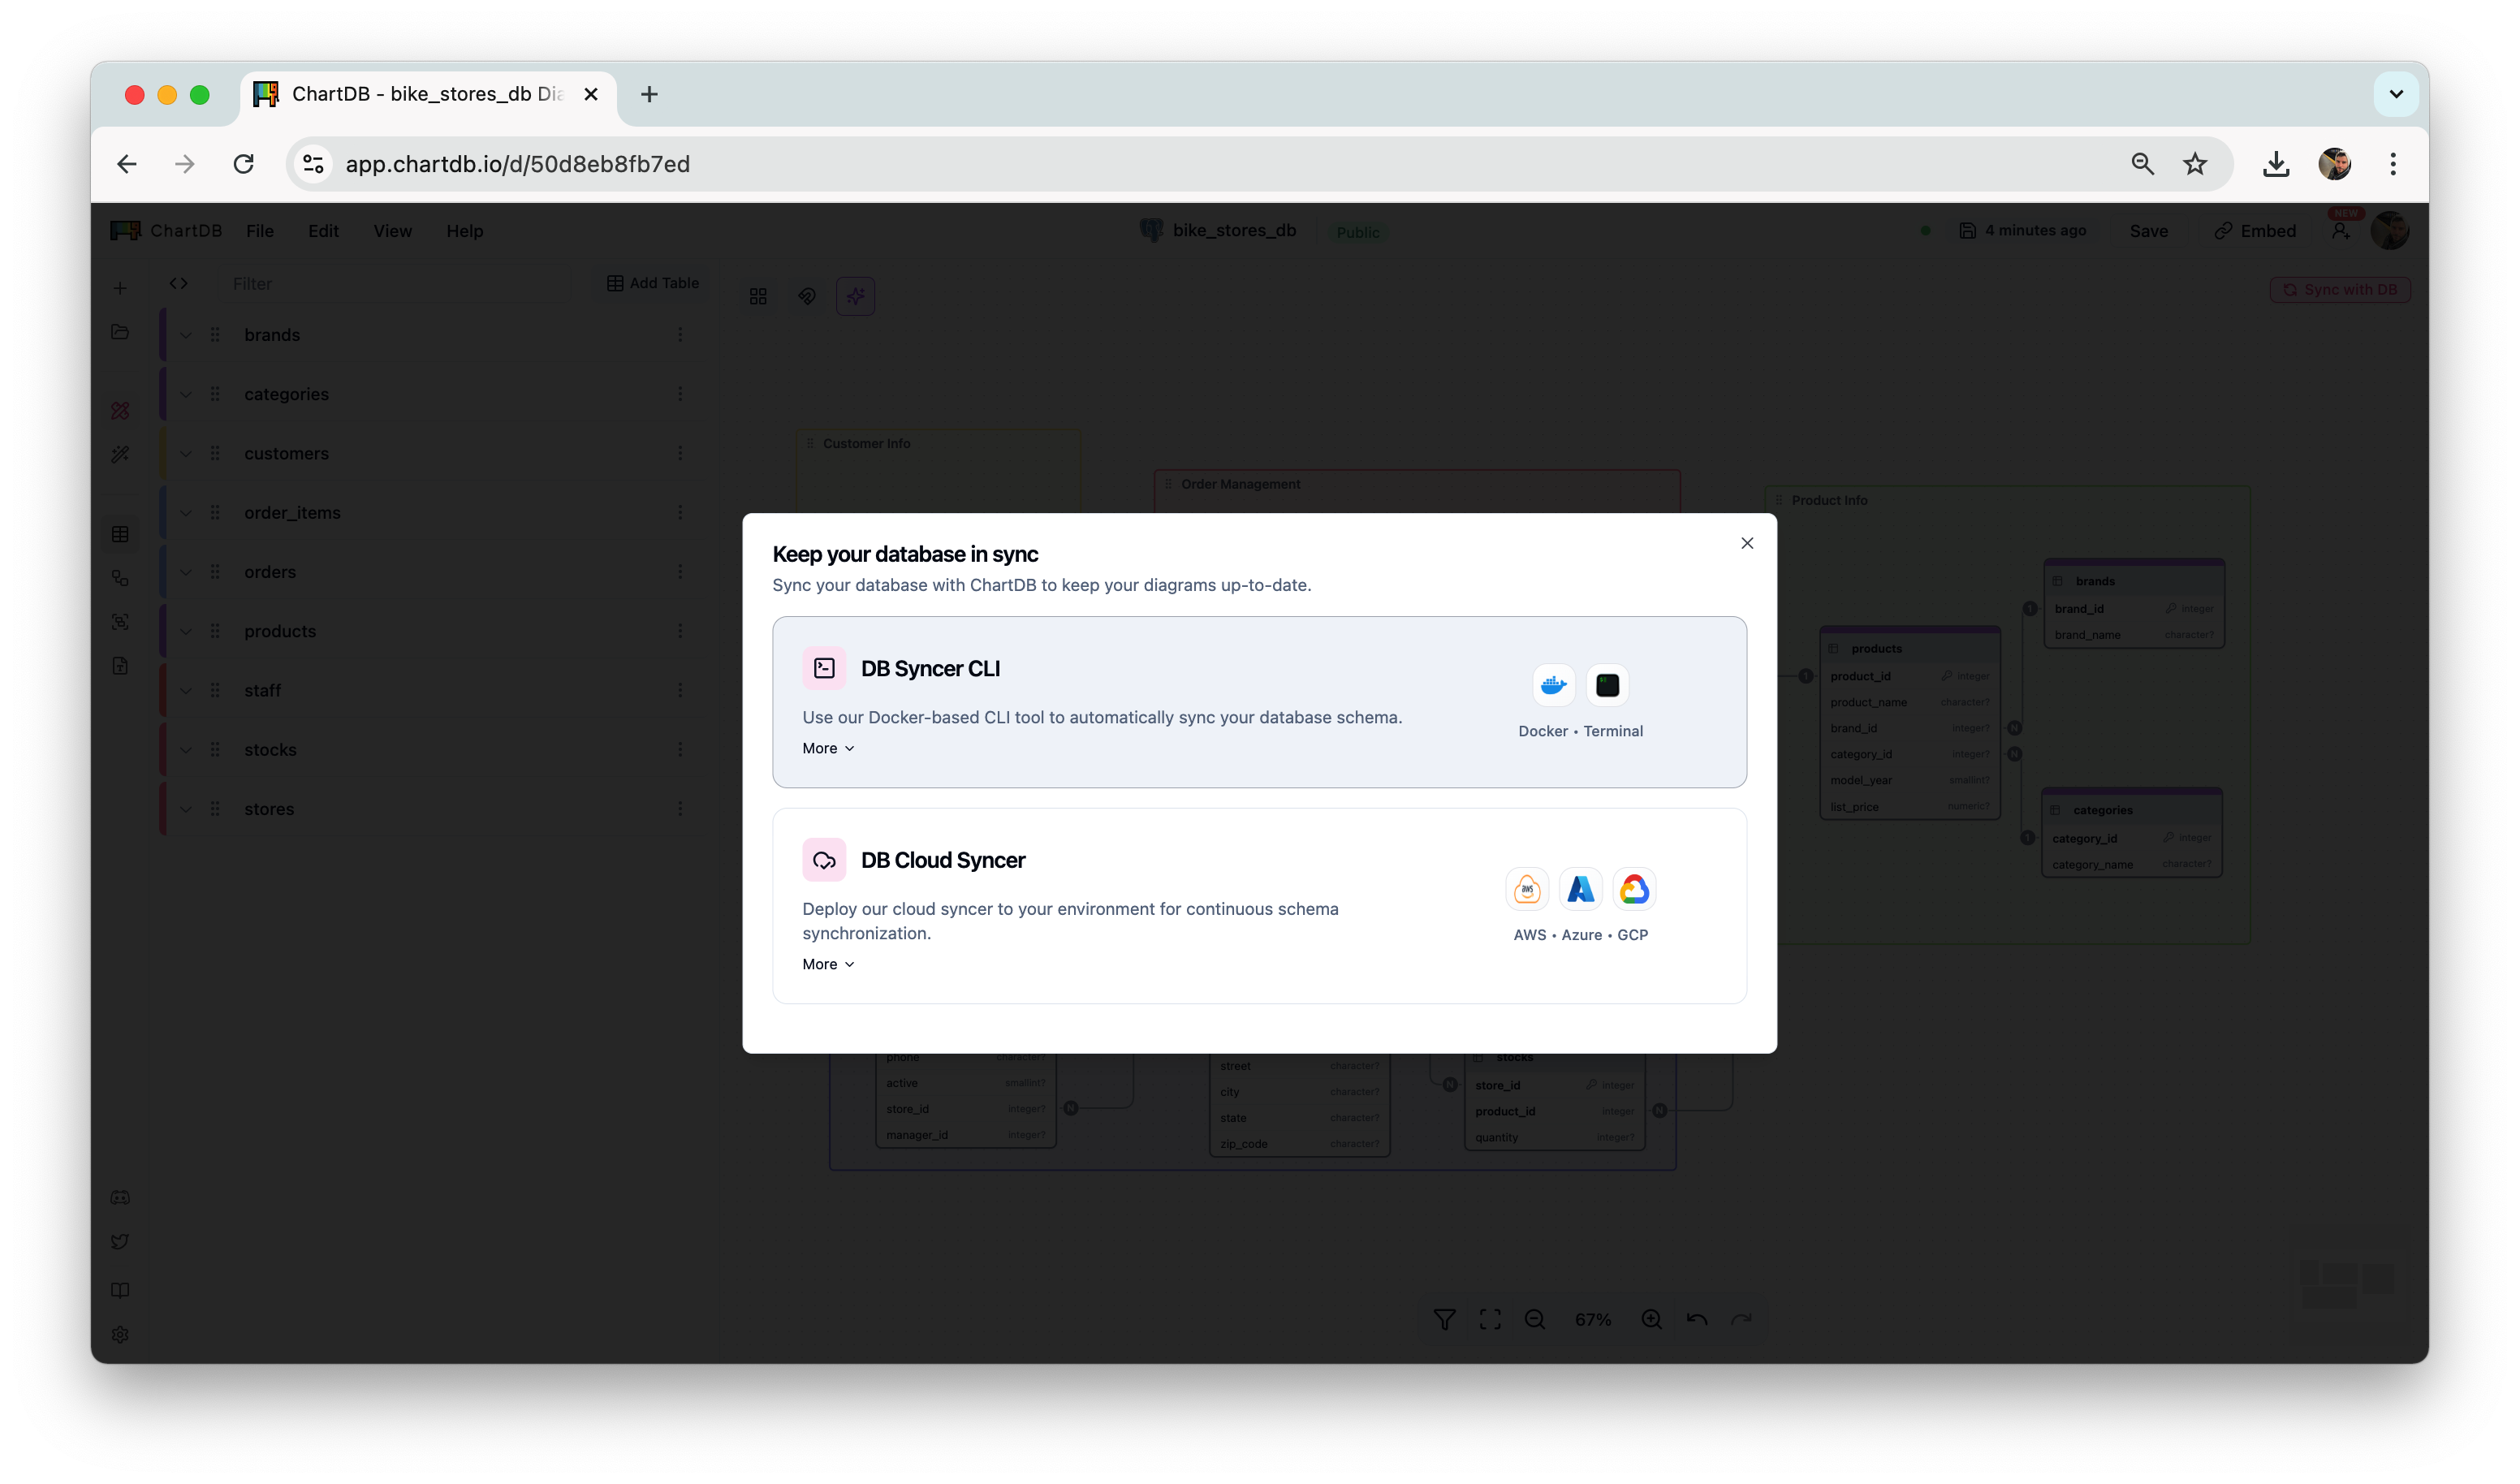2520x1484 pixels.
Task: Click the AWS cloud icon
Action: click(1527, 889)
